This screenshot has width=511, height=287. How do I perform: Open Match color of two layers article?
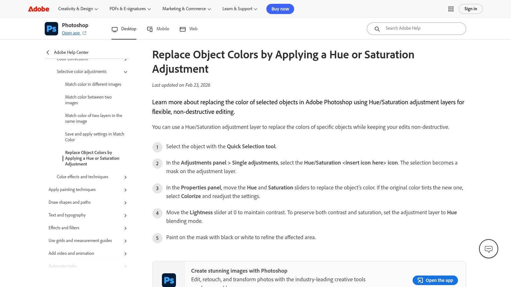click(x=94, y=118)
